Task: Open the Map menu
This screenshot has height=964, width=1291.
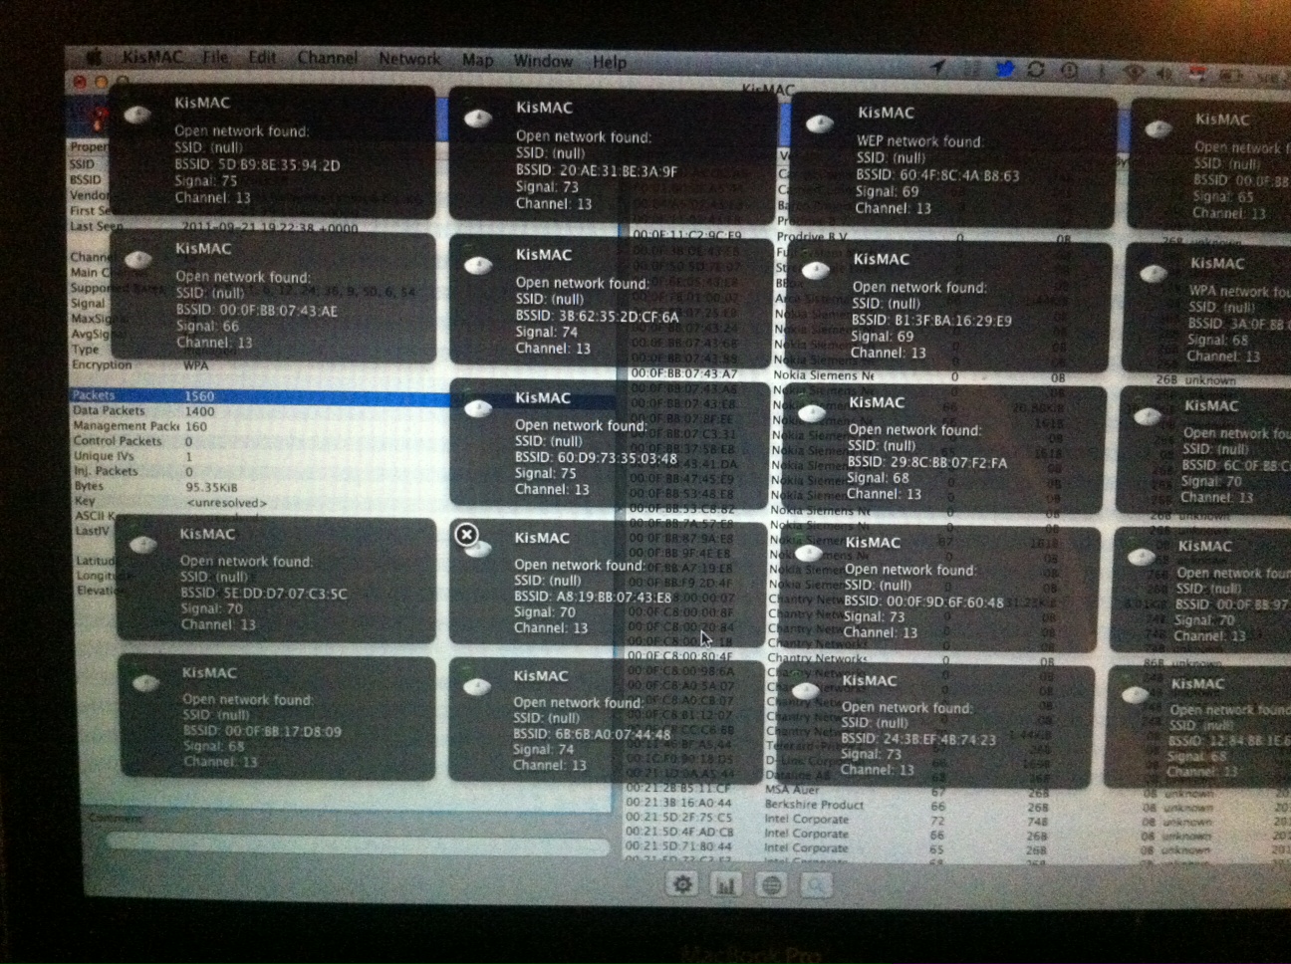Action: 477,61
